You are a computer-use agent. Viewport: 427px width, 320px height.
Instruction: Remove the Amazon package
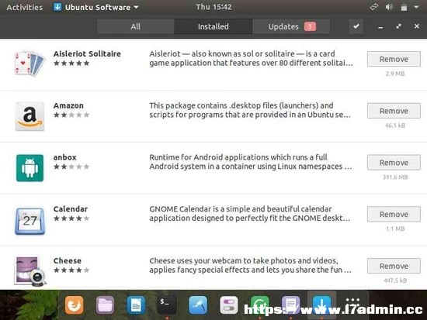[394, 111]
